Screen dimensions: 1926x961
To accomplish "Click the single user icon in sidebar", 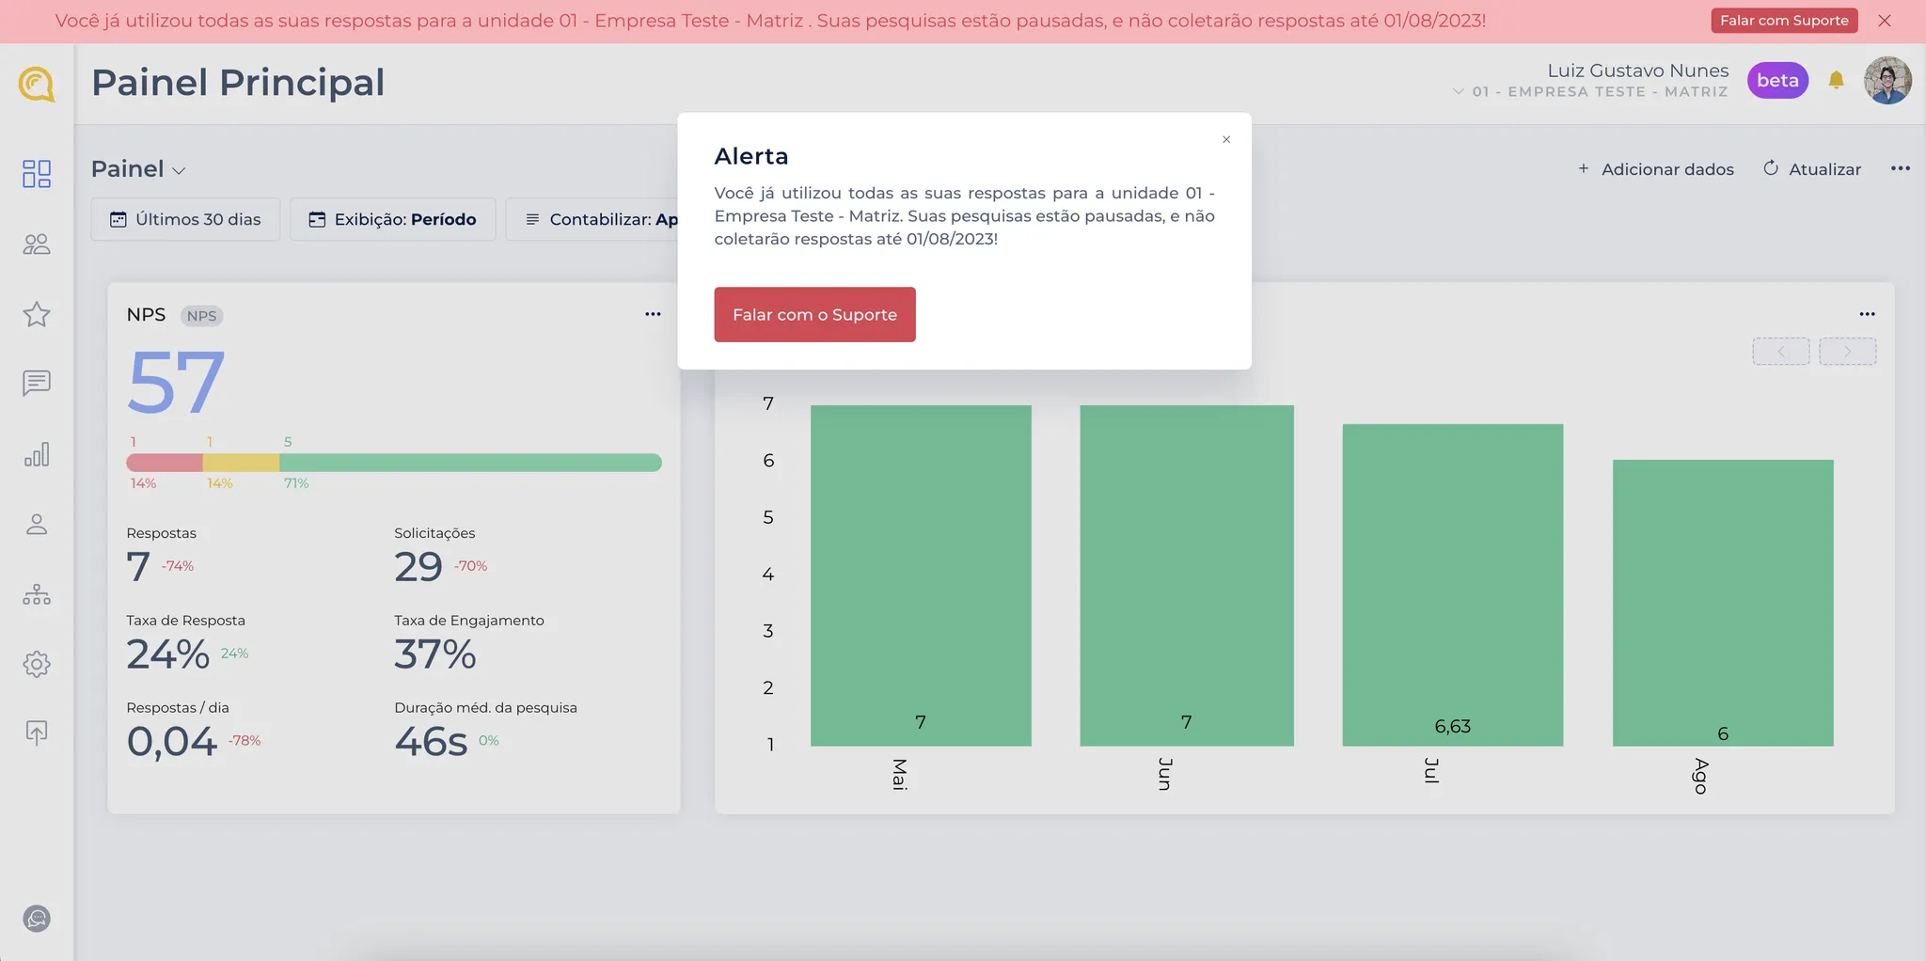I will (37, 525).
